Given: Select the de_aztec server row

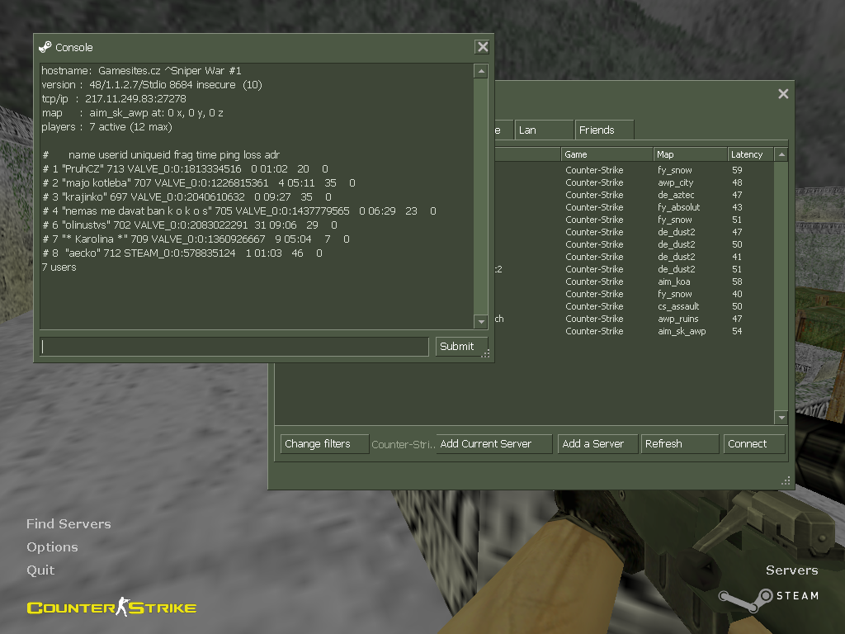Looking at the screenshot, I should pos(635,195).
